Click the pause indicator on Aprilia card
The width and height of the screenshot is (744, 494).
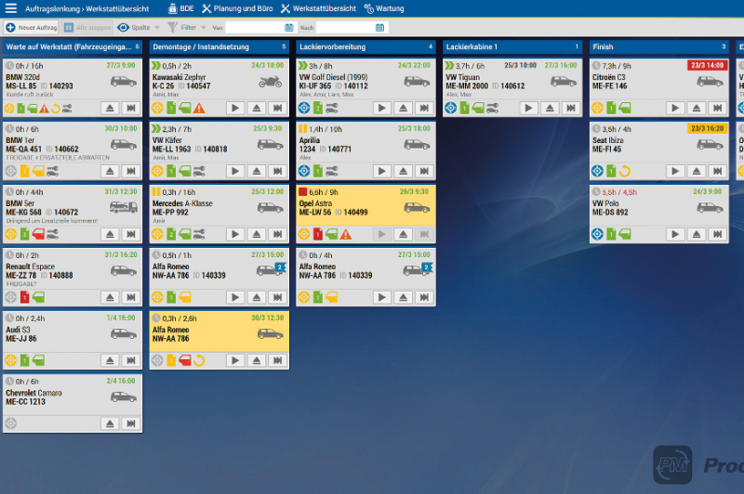tap(302, 129)
